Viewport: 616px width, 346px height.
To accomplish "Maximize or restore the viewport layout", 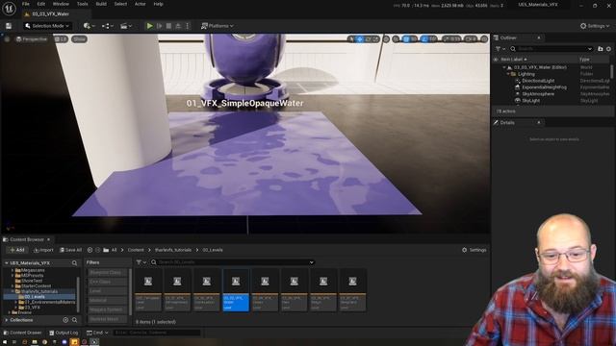I will click(484, 39).
